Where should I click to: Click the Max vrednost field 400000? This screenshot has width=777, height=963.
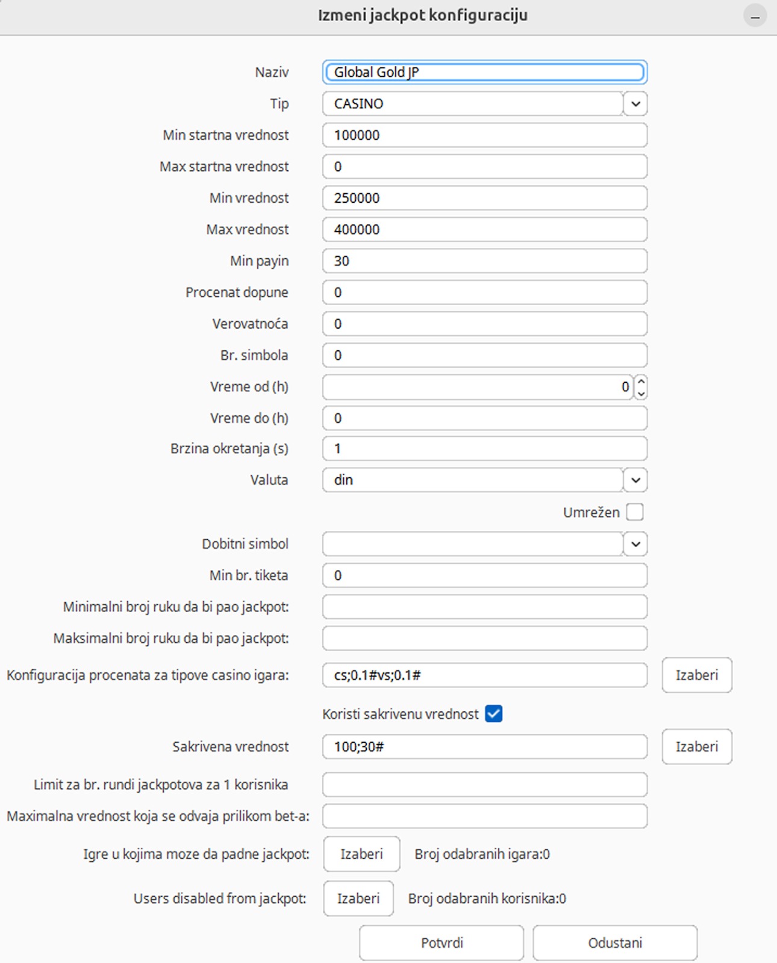tap(485, 229)
